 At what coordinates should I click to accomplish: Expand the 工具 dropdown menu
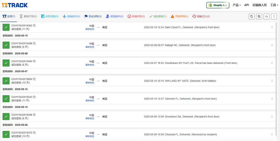[x=274, y=5]
